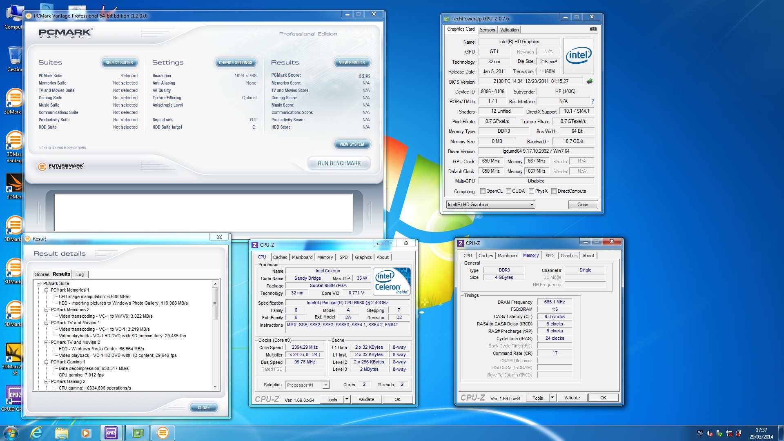Collapse the PCMark Memories 1 node
Screen dimensions: 784x441
tap(47, 290)
